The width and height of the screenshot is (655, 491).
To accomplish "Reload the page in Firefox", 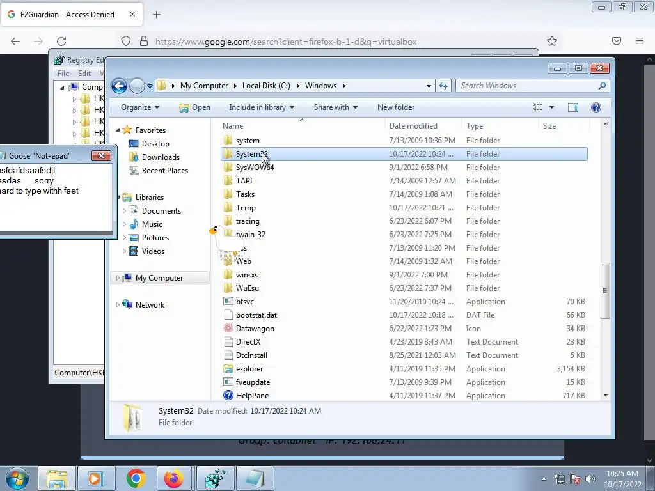I will coord(61,42).
